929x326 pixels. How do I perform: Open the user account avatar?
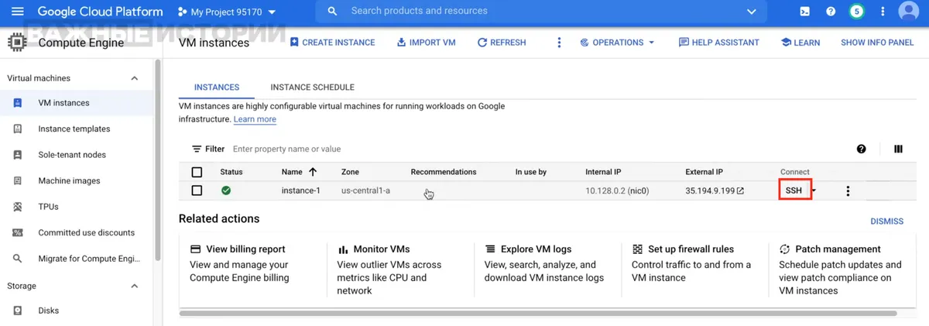coord(908,12)
